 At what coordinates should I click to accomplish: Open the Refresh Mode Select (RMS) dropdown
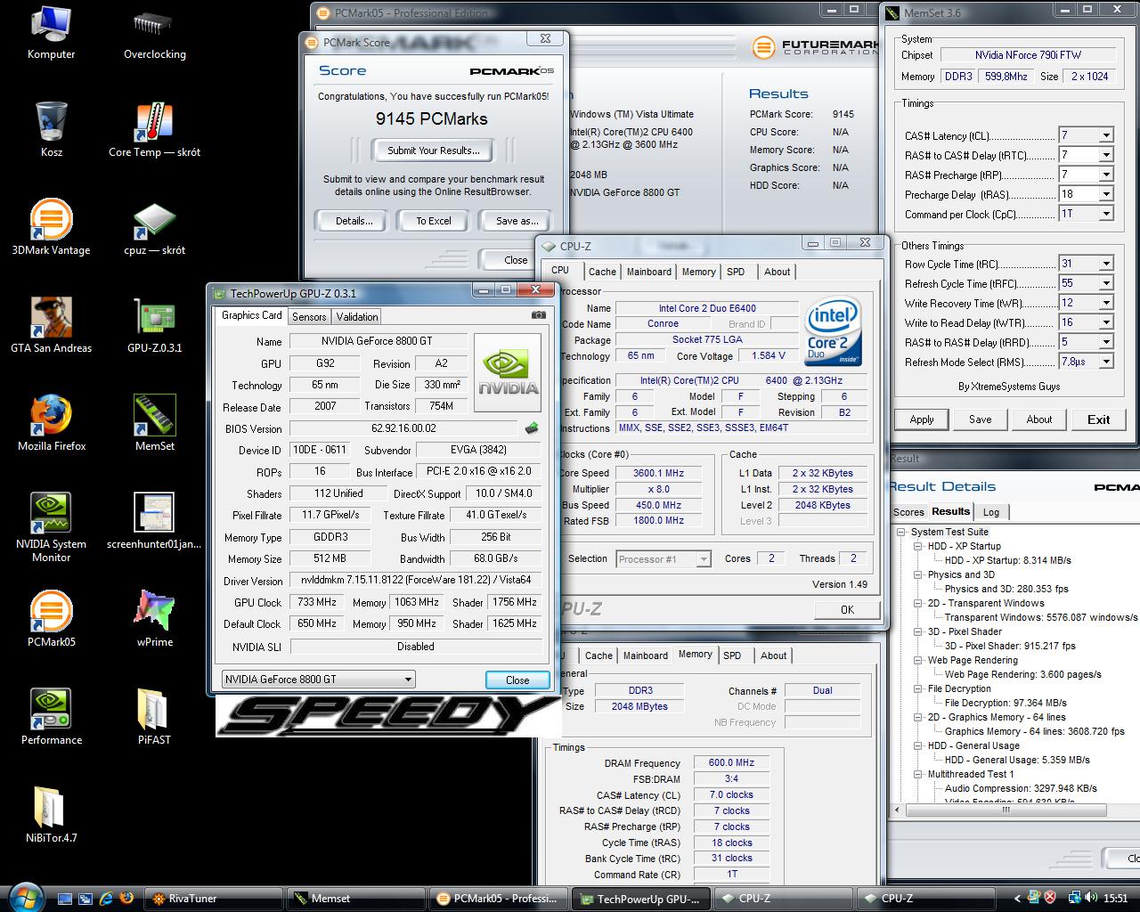pyautogui.click(x=1105, y=362)
